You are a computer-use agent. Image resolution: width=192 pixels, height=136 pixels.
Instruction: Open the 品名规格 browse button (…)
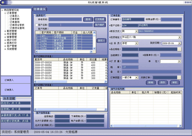(179, 49)
